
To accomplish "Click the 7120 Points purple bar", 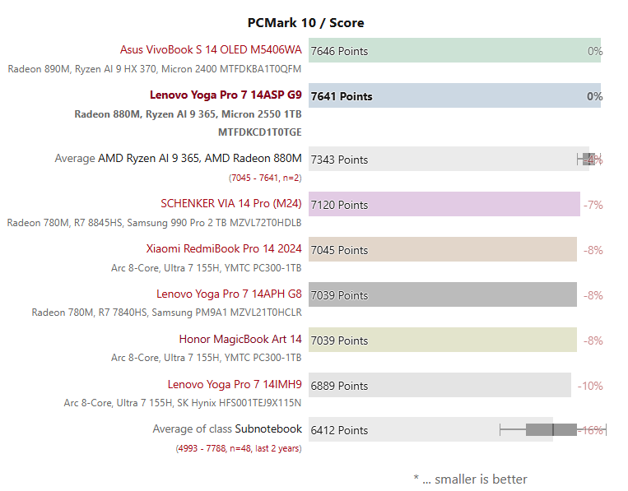I will pyautogui.click(x=444, y=204).
